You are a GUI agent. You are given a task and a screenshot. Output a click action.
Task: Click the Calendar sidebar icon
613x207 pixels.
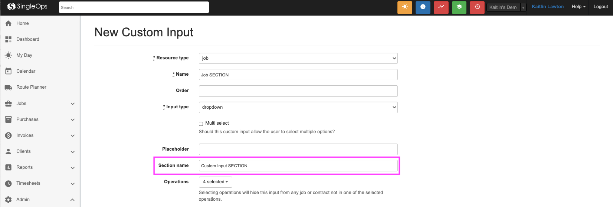coord(8,71)
